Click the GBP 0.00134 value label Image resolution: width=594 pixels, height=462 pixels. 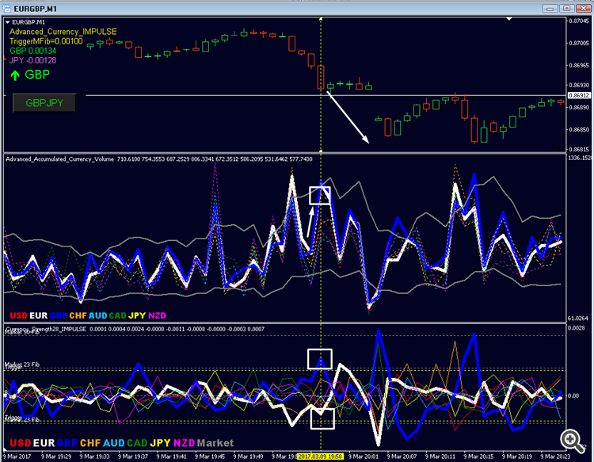(33, 51)
